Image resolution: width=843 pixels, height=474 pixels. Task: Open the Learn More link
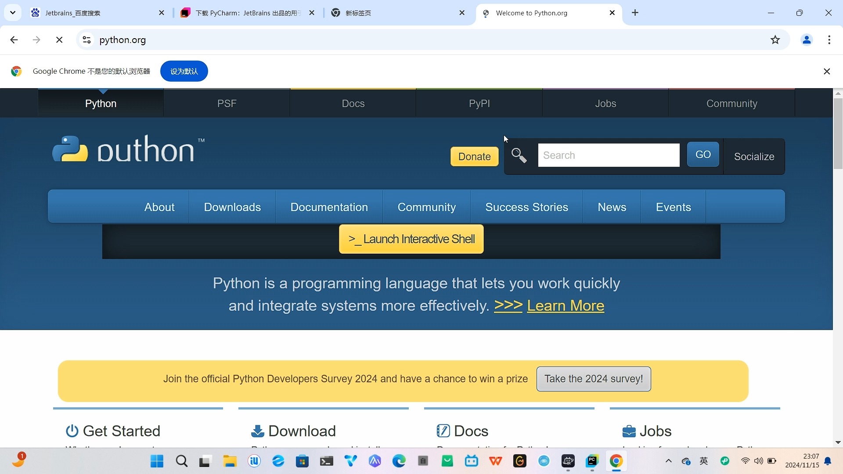[x=565, y=305]
